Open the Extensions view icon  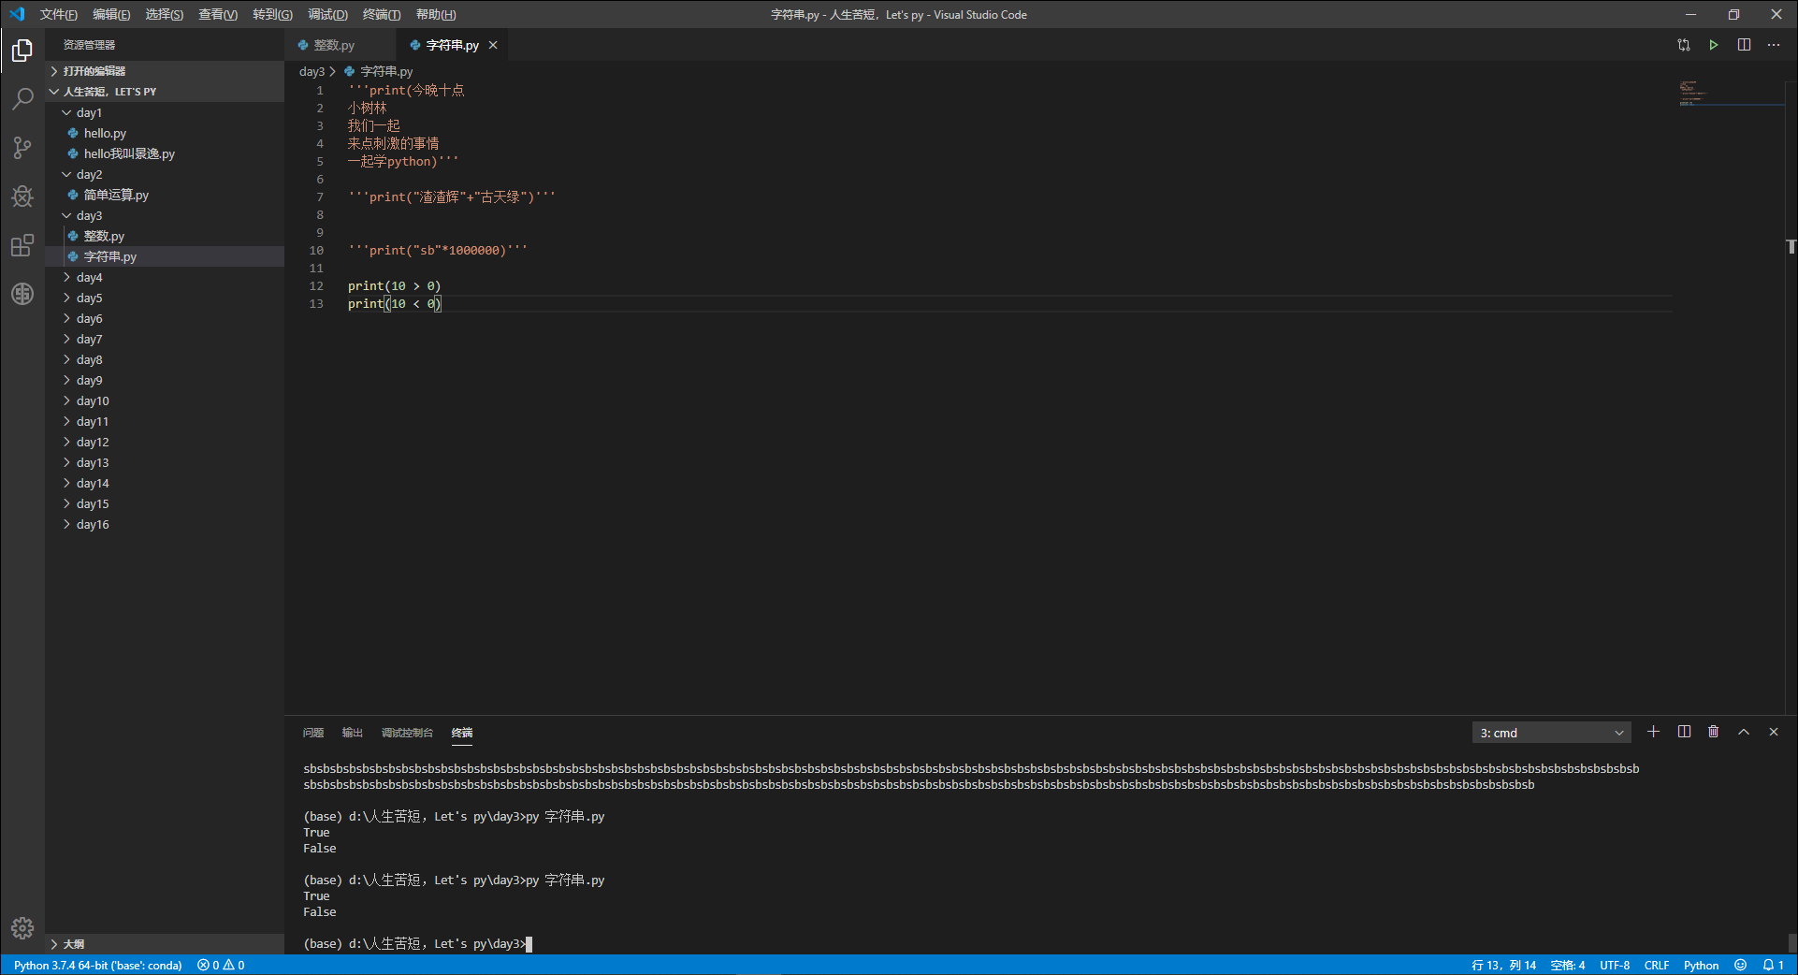(22, 245)
